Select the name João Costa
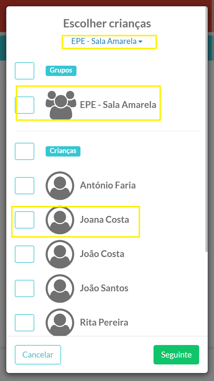Screen dimensions: 214x381 point(102,254)
